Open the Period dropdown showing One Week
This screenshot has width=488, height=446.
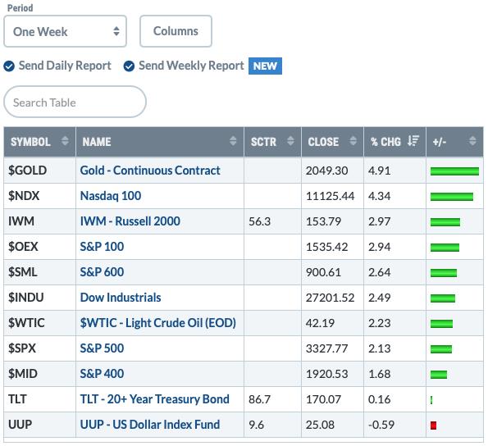pyautogui.click(x=65, y=31)
